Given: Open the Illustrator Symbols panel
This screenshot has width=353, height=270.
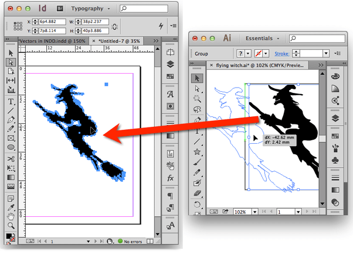Looking at the screenshot, I should click(x=335, y=160).
